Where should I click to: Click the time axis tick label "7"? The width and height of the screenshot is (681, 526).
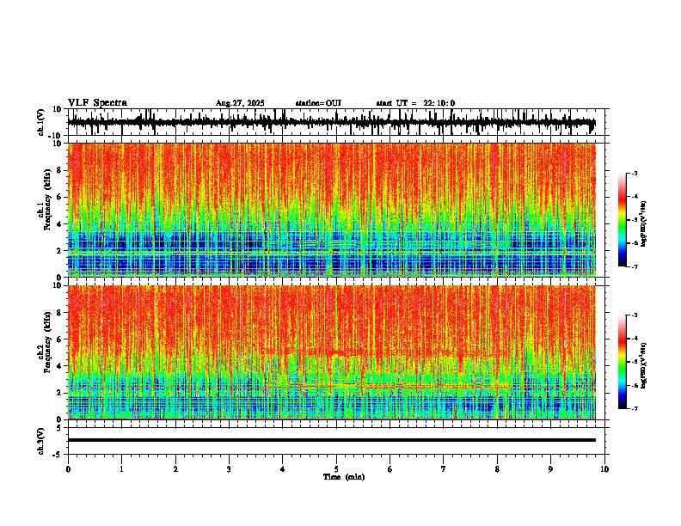[444, 469]
